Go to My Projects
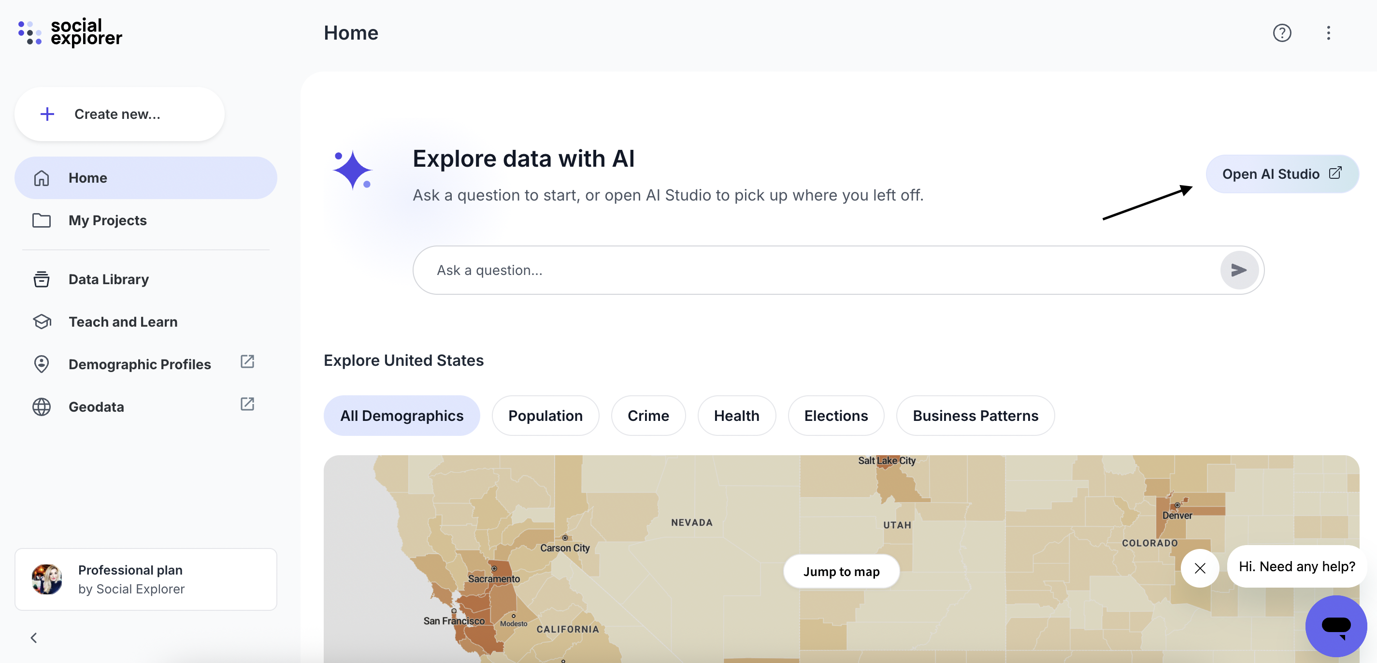The height and width of the screenshot is (663, 1377). pos(107,220)
